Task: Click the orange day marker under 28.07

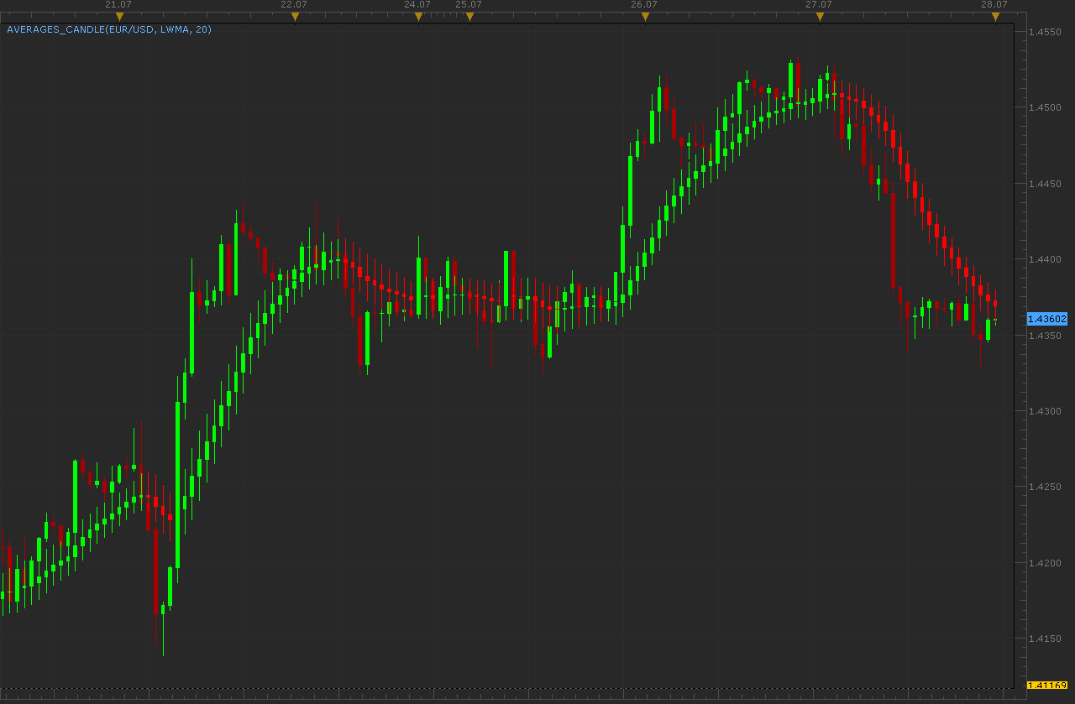Action: [995, 17]
